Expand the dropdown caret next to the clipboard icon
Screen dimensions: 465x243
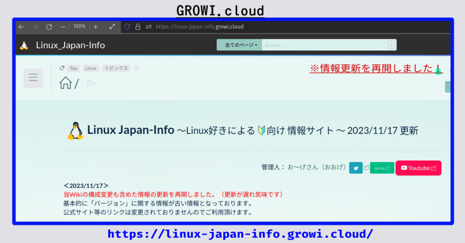tap(93, 83)
